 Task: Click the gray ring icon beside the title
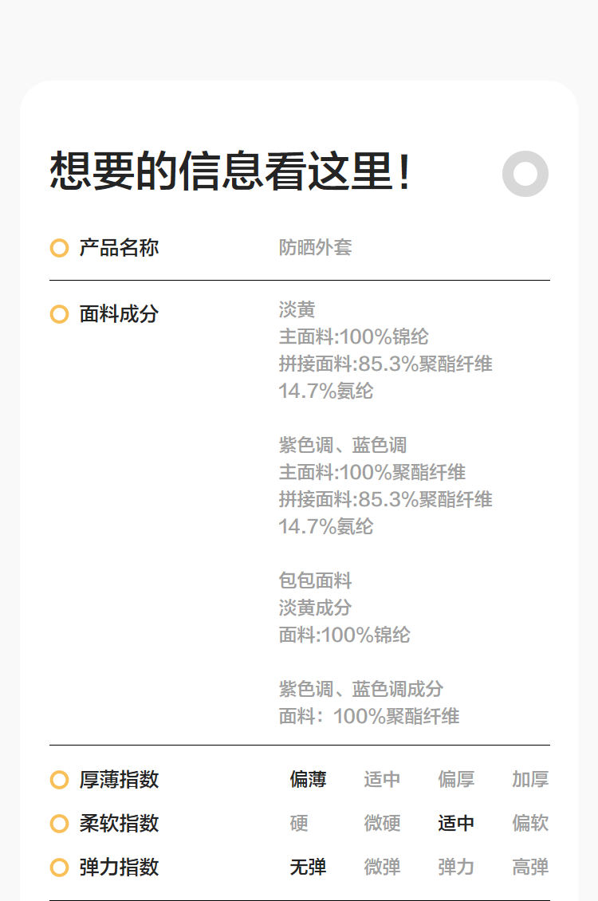(x=525, y=173)
